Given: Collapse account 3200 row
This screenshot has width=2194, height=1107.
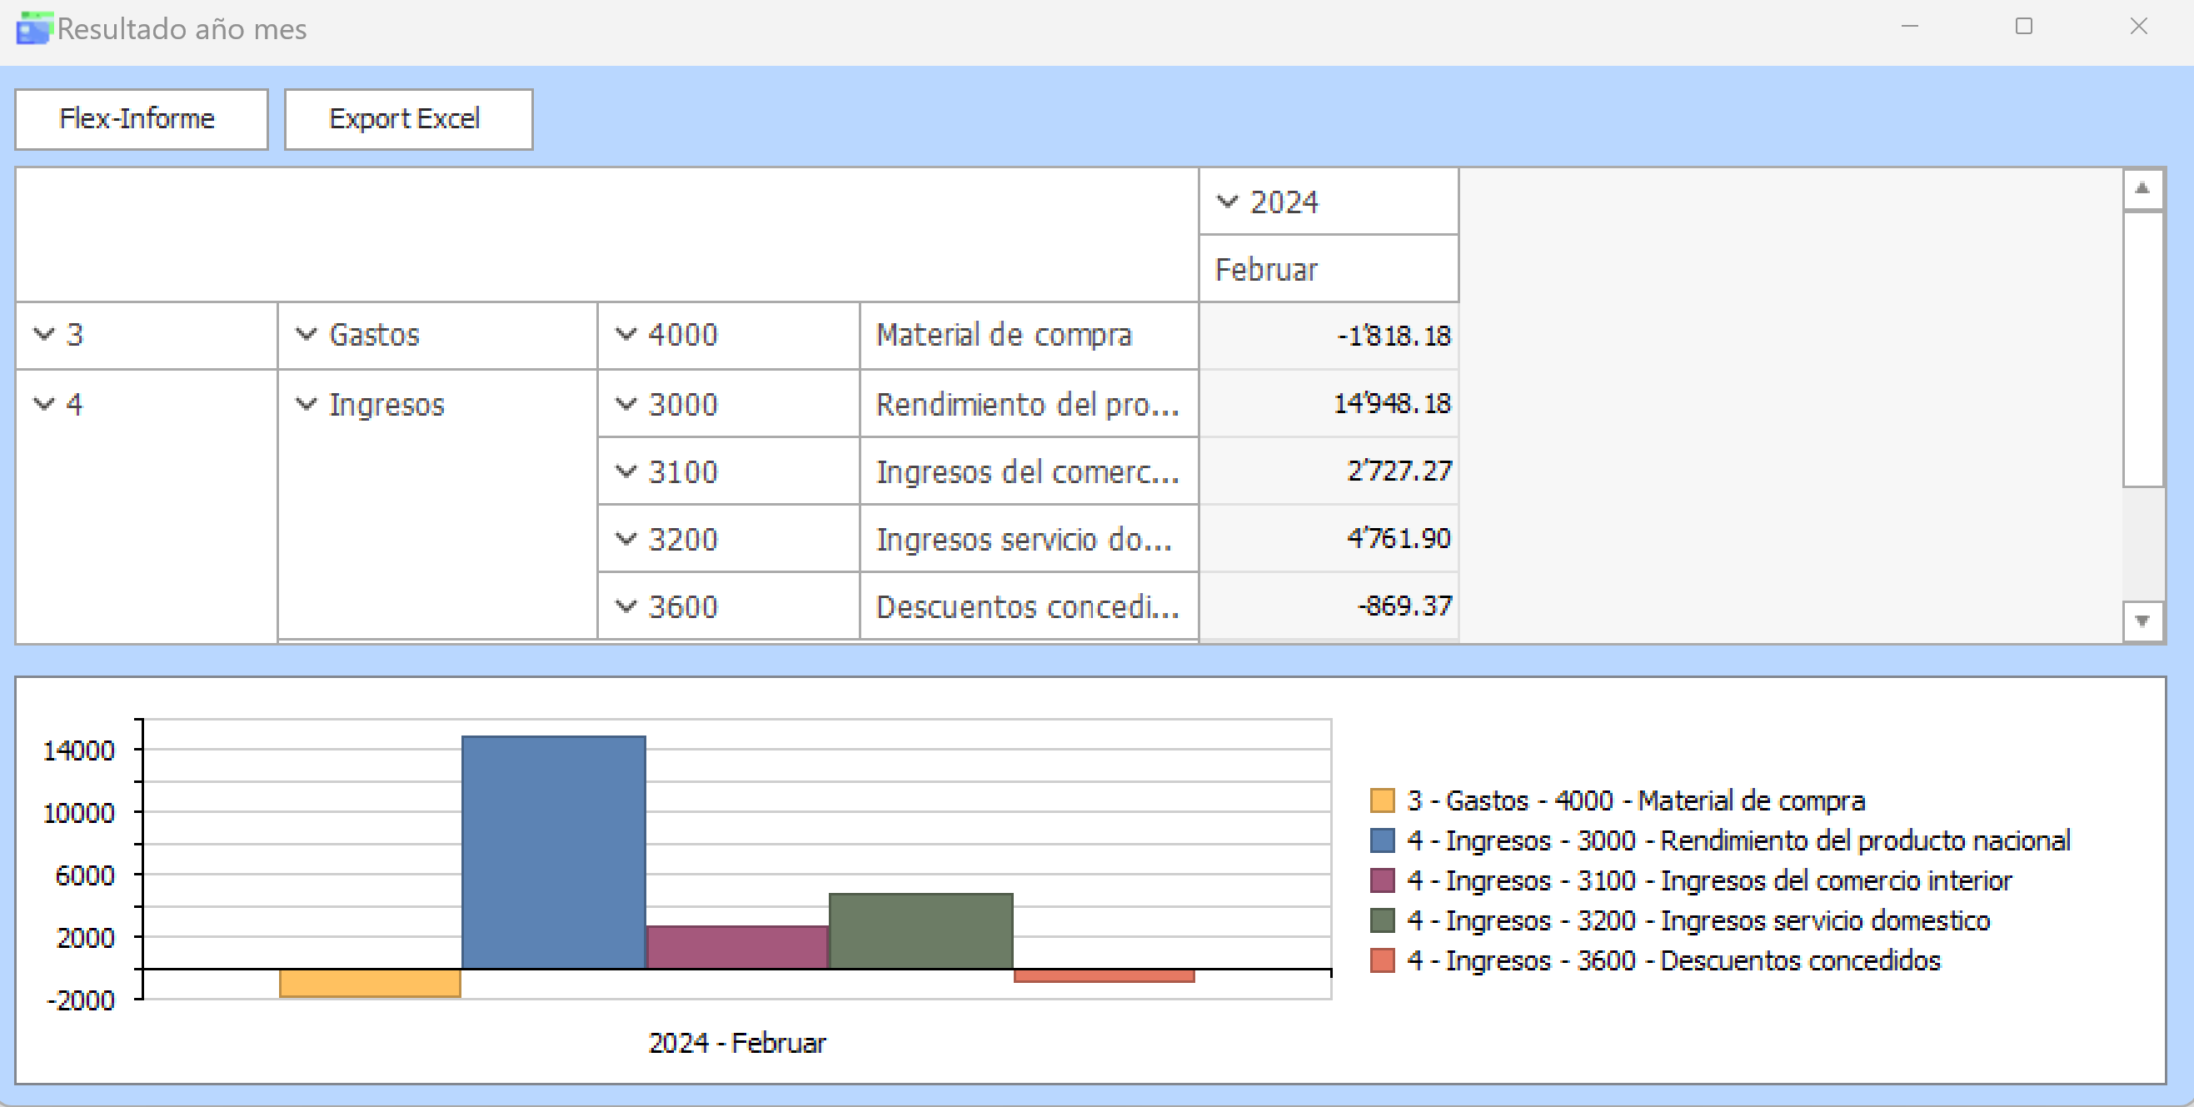Looking at the screenshot, I should tap(626, 538).
